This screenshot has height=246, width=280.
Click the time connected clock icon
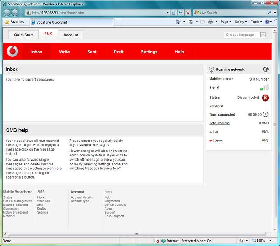click(x=265, y=115)
